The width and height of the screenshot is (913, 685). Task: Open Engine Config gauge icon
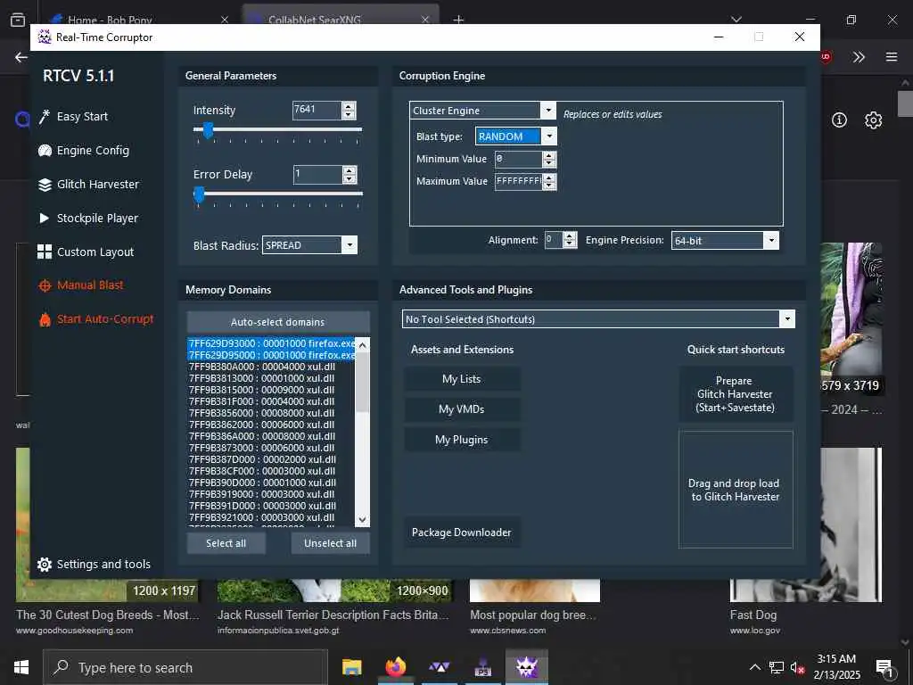[x=45, y=150]
